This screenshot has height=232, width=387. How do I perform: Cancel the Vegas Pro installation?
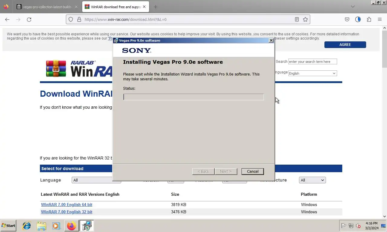(x=252, y=171)
